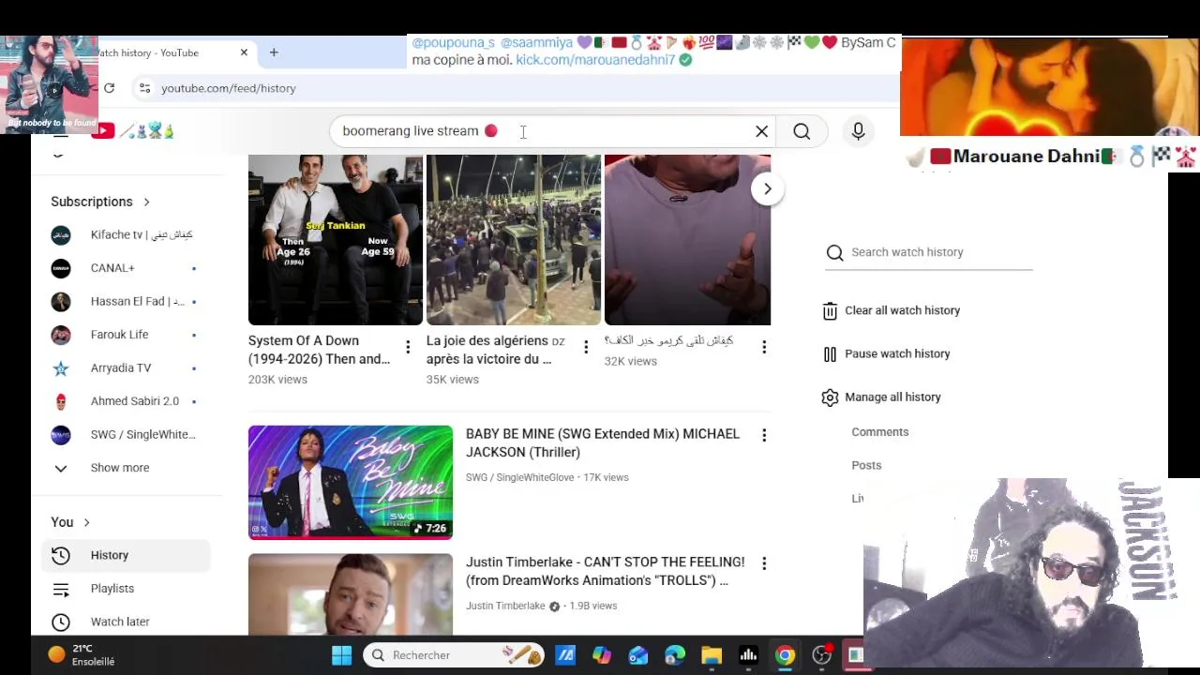This screenshot has width=1200, height=675.
Task: Close the watch history browser tab
Action: (x=244, y=52)
